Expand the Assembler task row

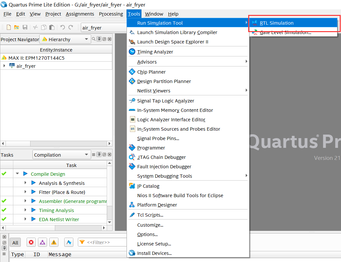click(25, 201)
